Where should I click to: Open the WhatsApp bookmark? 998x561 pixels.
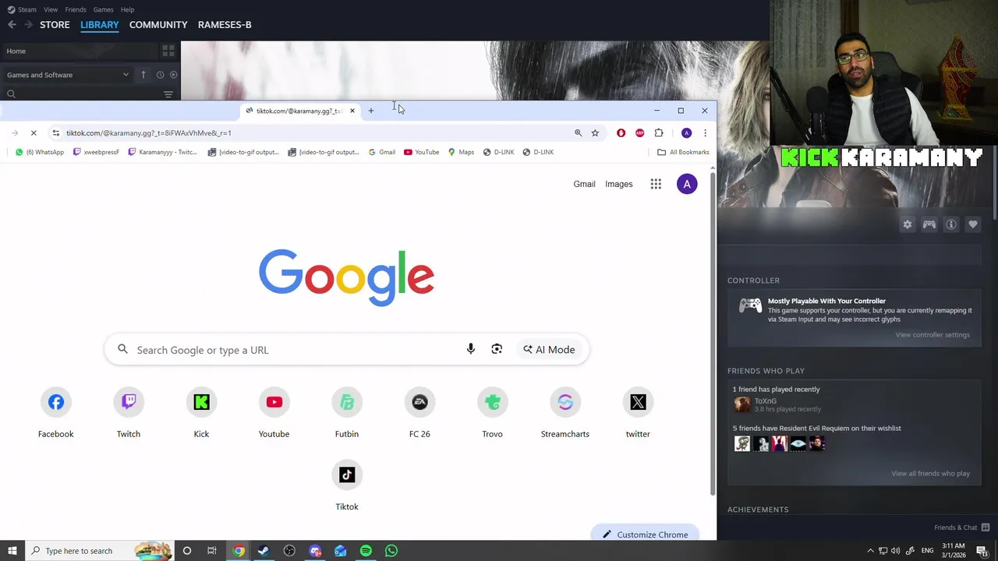40,152
